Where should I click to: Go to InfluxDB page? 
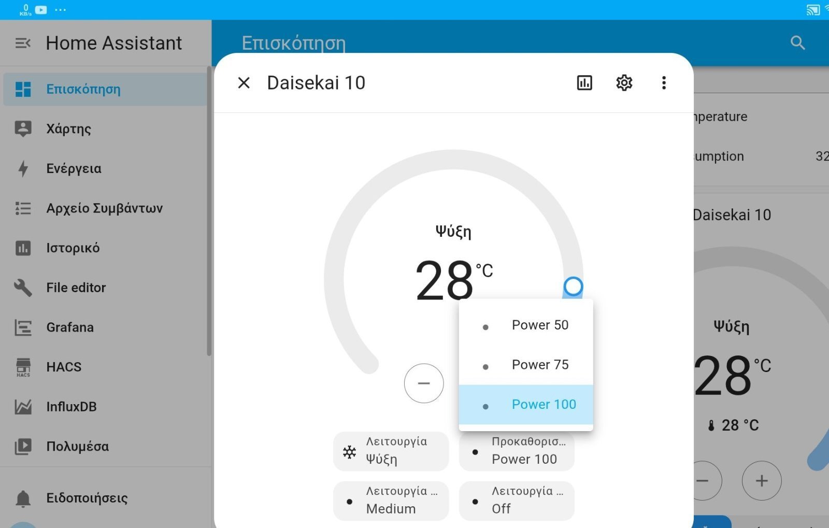(105, 407)
